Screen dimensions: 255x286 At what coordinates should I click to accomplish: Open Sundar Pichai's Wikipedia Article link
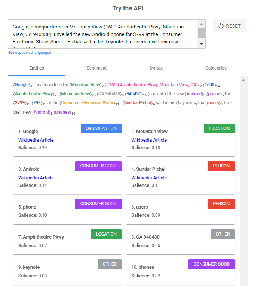point(149,178)
